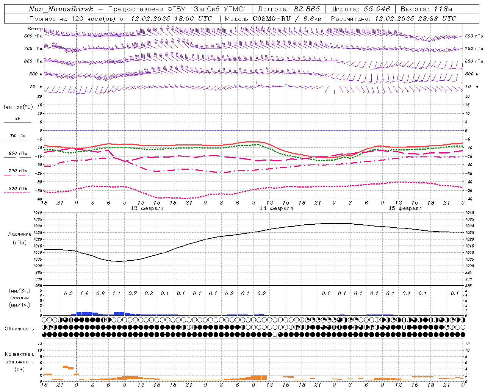This screenshot has height=388, width=485.
Task: Click the Модель COSMO-RU / 6.6км label
Action: [x=273, y=19]
